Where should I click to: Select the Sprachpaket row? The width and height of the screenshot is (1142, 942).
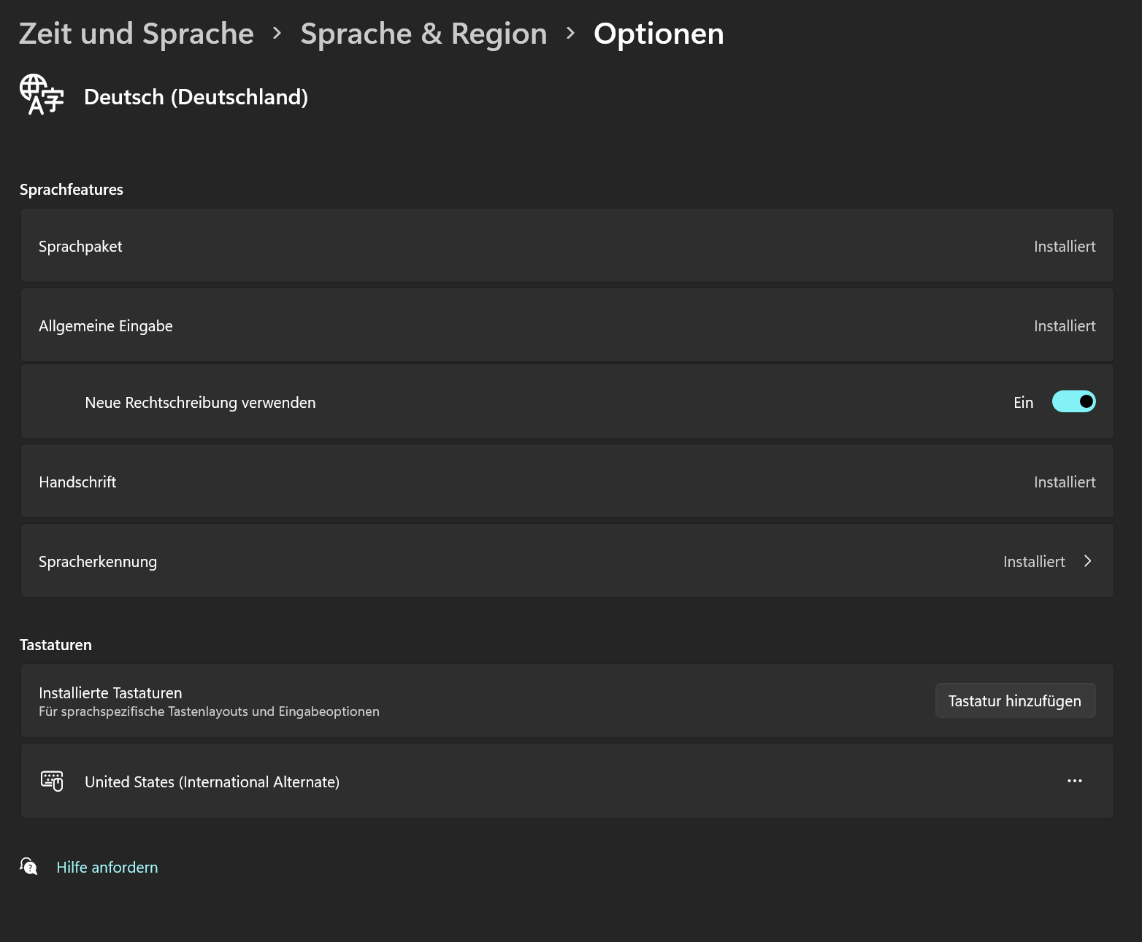pyautogui.click(x=567, y=247)
